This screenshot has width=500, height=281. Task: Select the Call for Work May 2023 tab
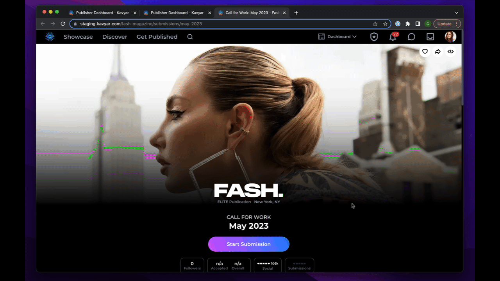click(x=252, y=13)
